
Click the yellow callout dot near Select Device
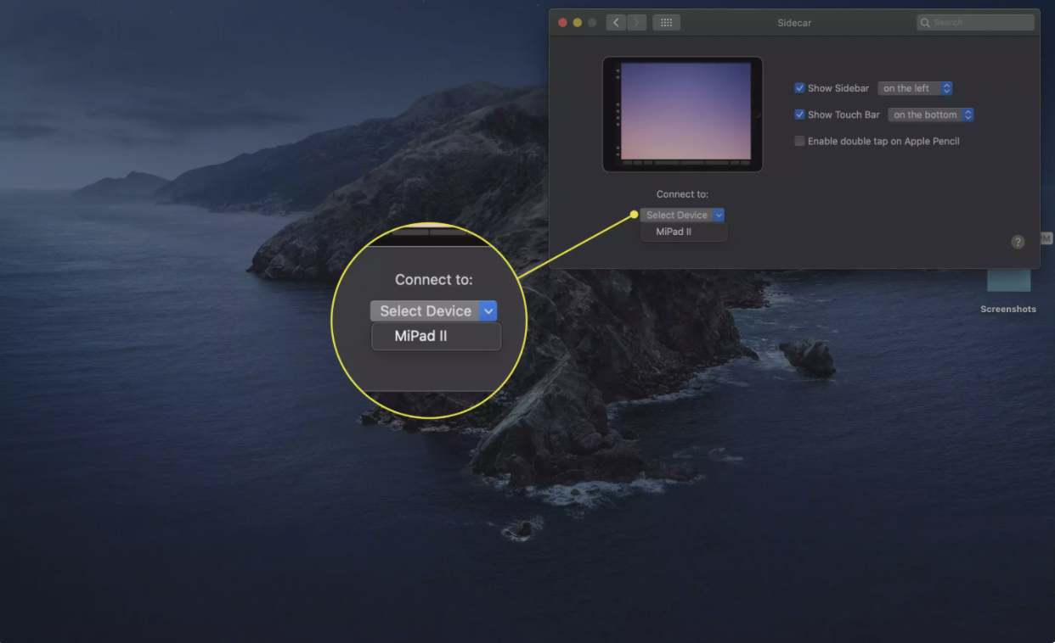tap(634, 215)
